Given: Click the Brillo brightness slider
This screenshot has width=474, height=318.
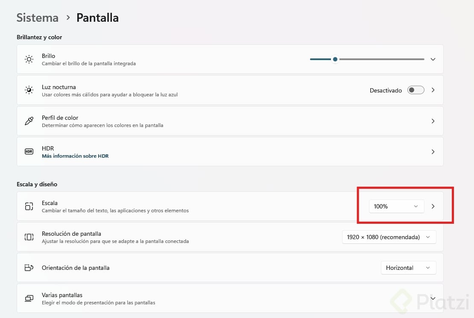Looking at the screenshot, I should pyautogui.click(x=367, y=59).
